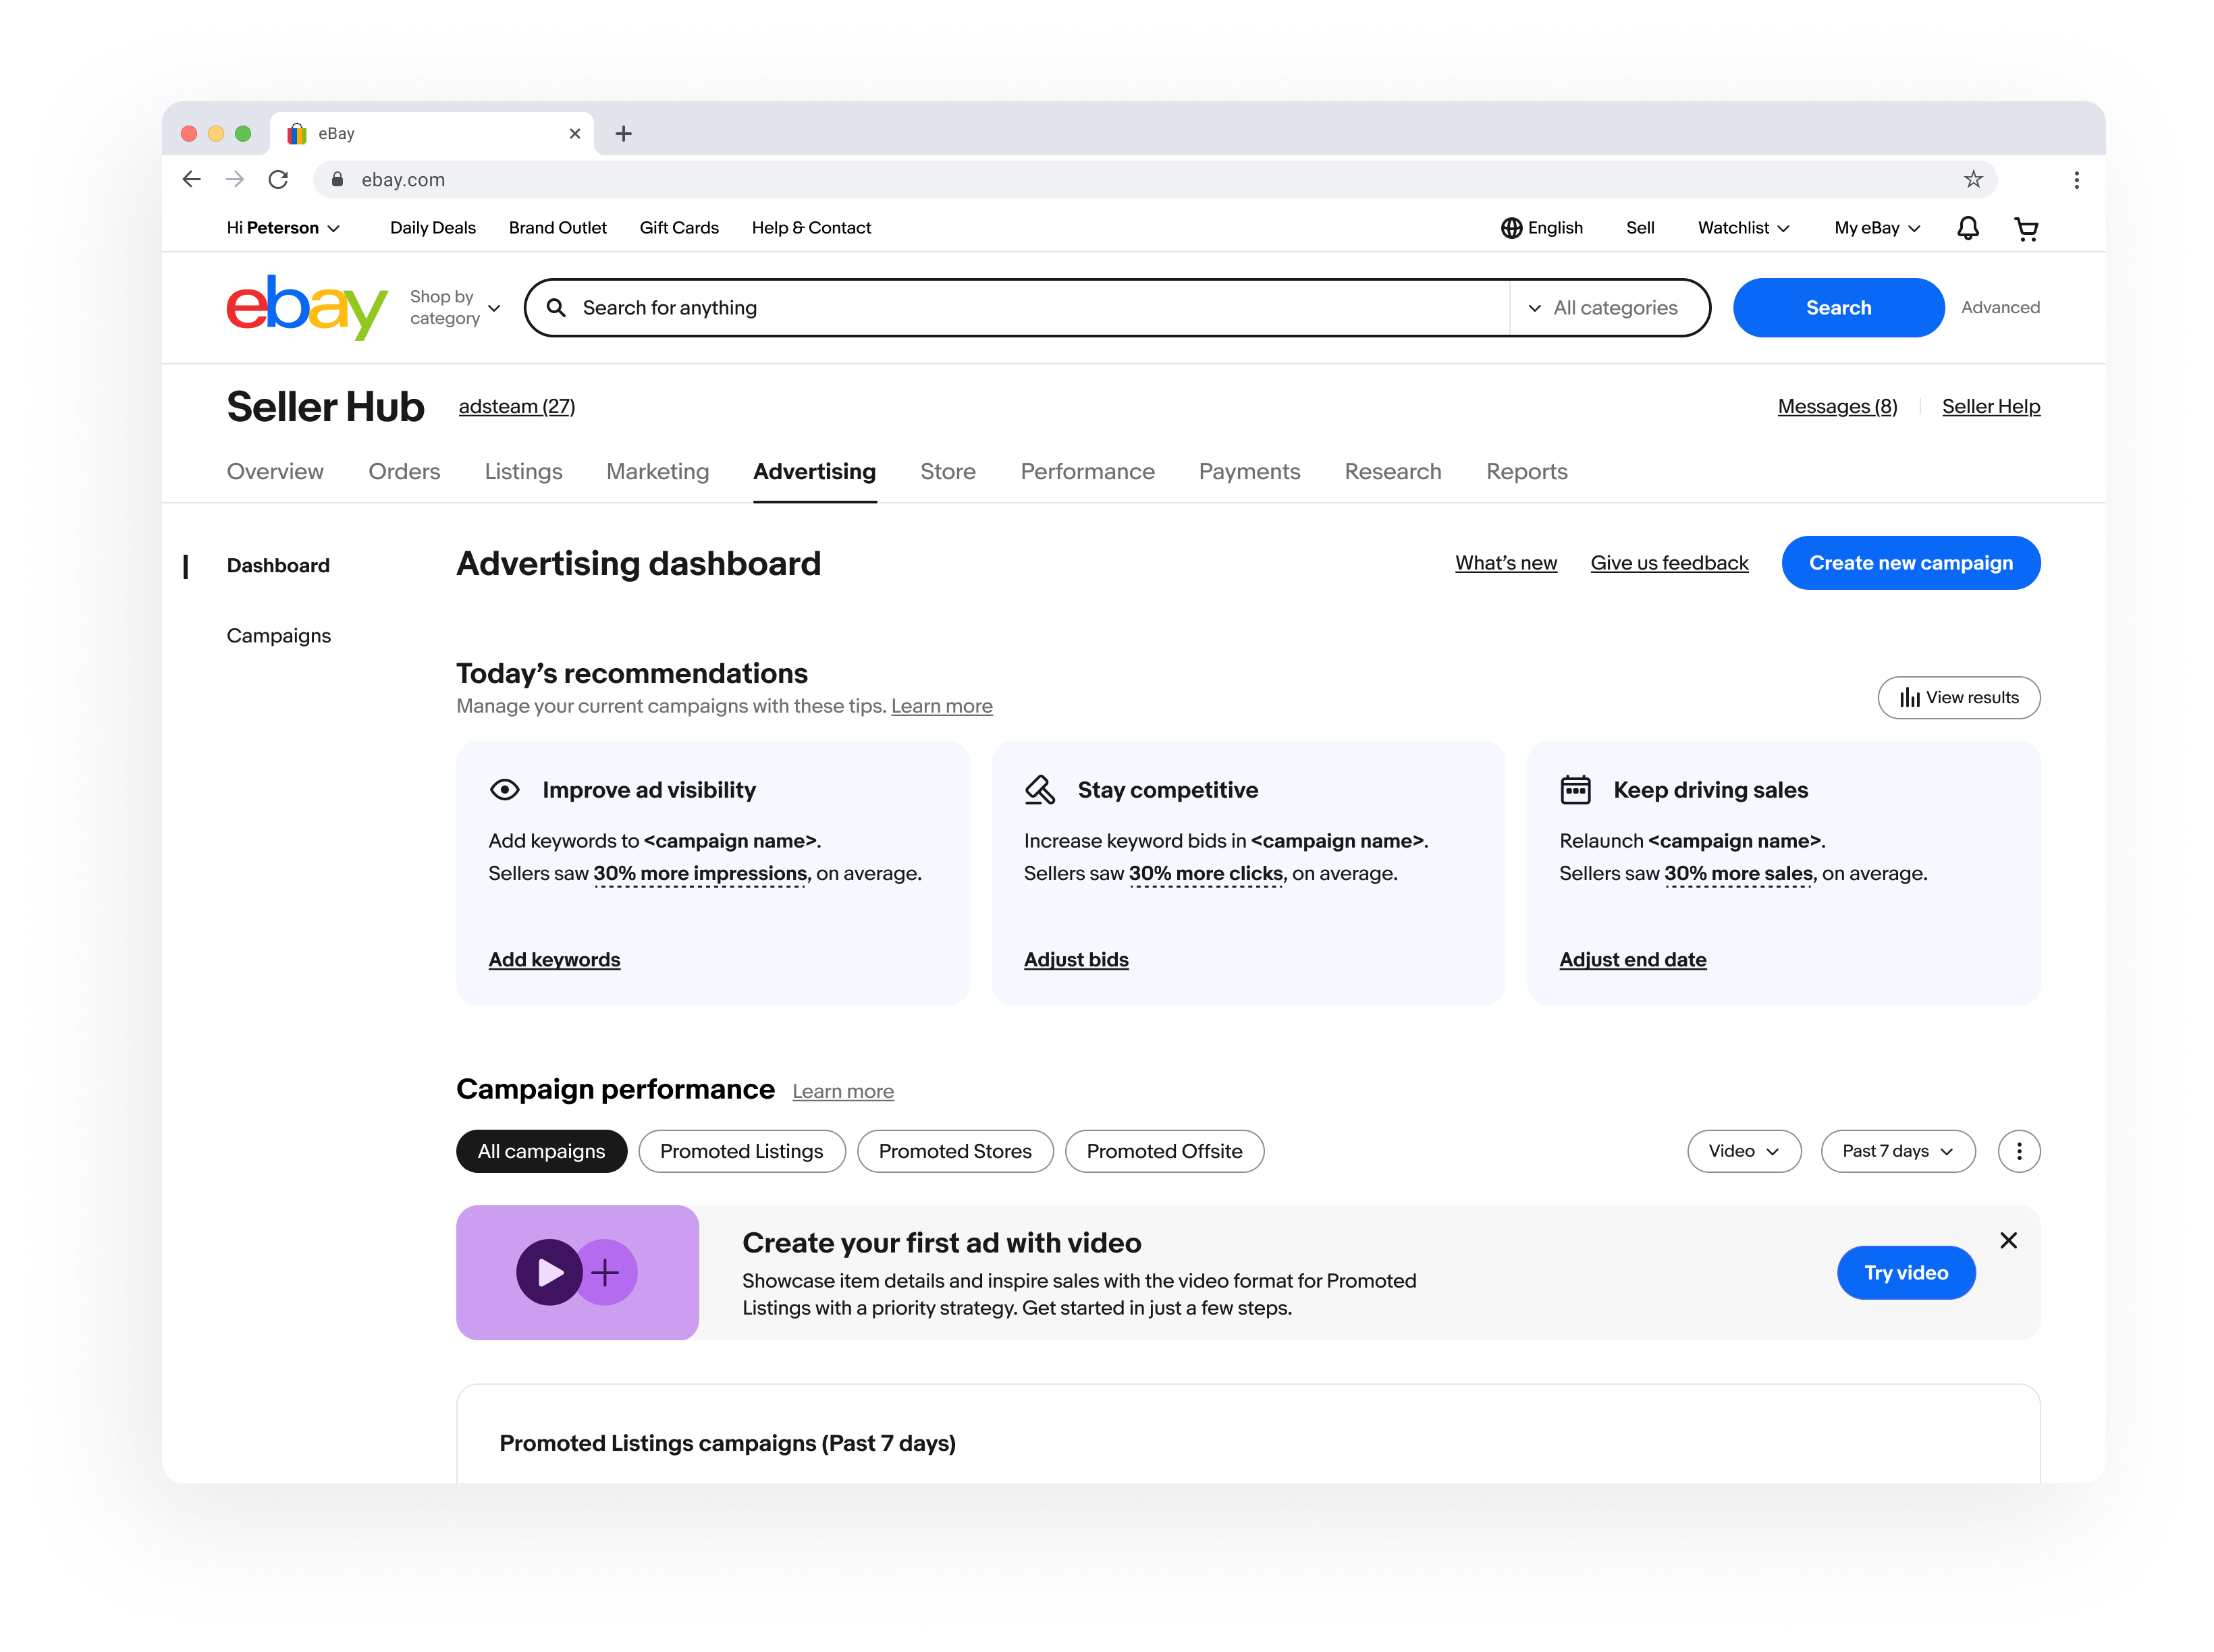
Task: Open the notifications bell icon
Action: [1967, 228]
